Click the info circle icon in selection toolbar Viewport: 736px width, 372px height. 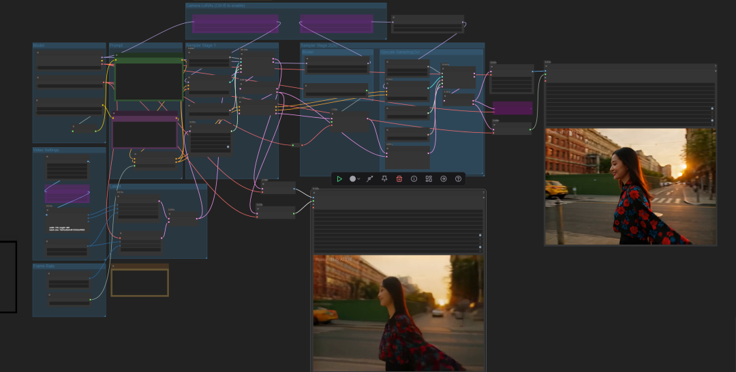coord(414,179)
